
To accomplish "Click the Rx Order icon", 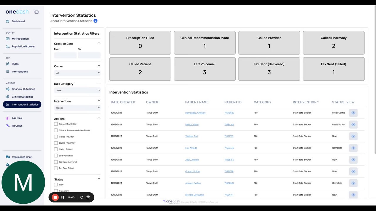I will click(8, 126).
